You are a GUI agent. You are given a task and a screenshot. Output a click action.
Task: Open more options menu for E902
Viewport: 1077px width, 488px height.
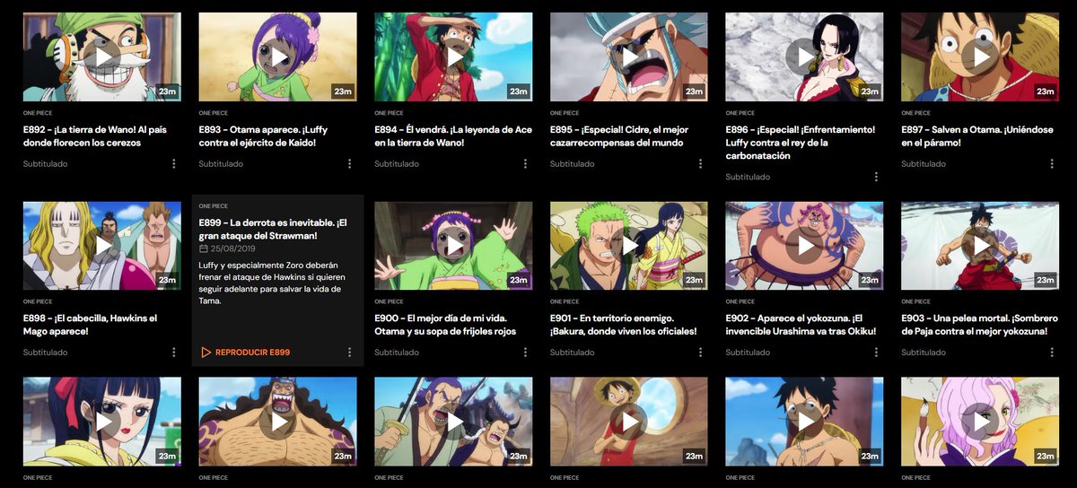(877, 353)
